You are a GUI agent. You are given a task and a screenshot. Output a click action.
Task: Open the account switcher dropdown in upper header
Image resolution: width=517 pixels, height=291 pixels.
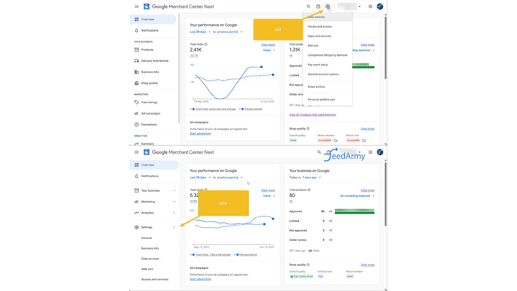coord(359,6)
